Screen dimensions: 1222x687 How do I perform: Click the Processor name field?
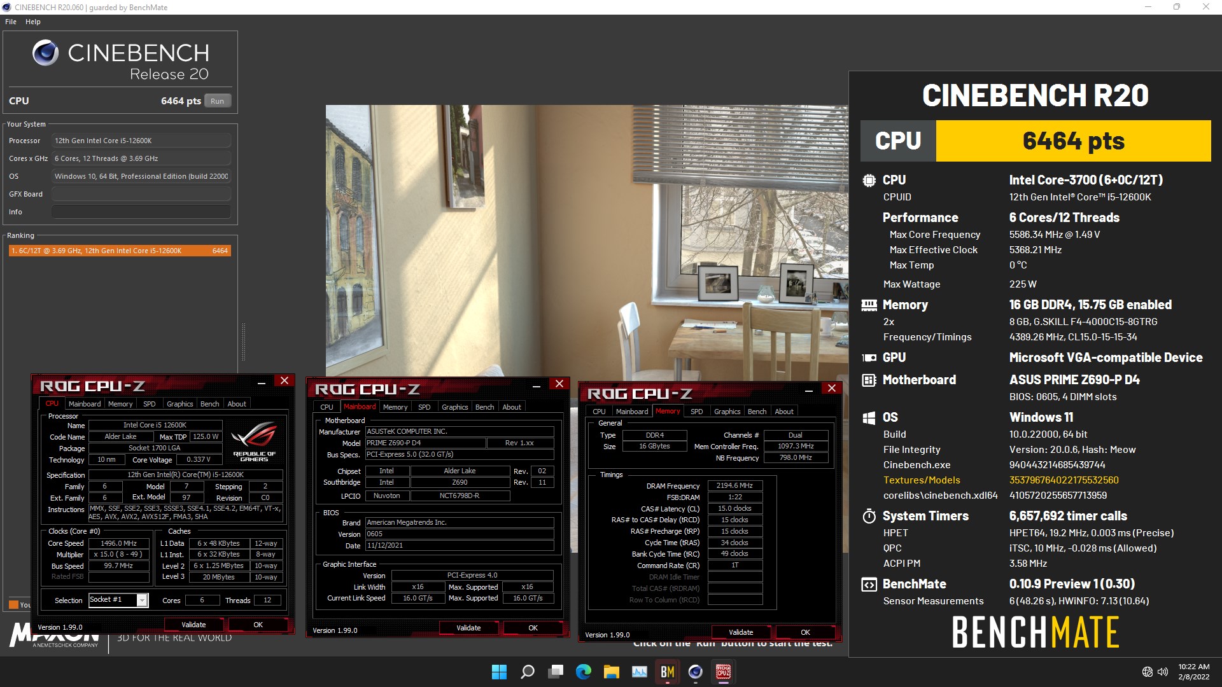tap(141, 141)
